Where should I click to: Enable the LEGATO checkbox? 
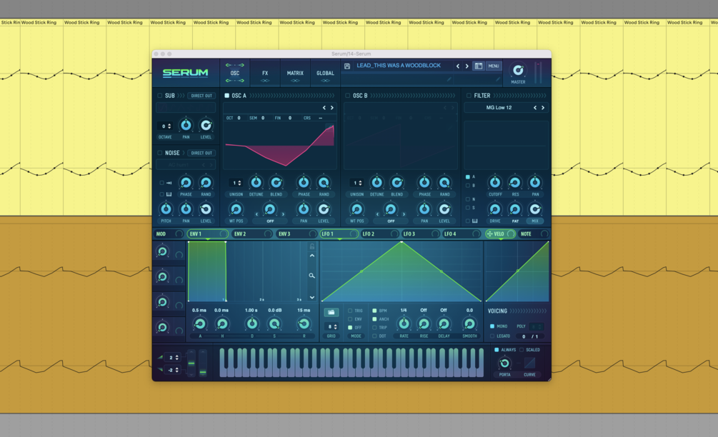(492, 336)
